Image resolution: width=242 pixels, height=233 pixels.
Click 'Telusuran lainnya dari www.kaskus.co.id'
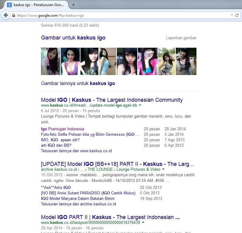(77, 151)
